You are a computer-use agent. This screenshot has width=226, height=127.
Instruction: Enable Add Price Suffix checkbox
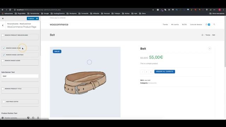(x=4, y=102)
